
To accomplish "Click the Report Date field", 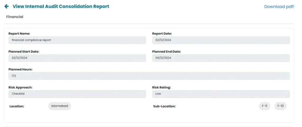I will [221, 40].
